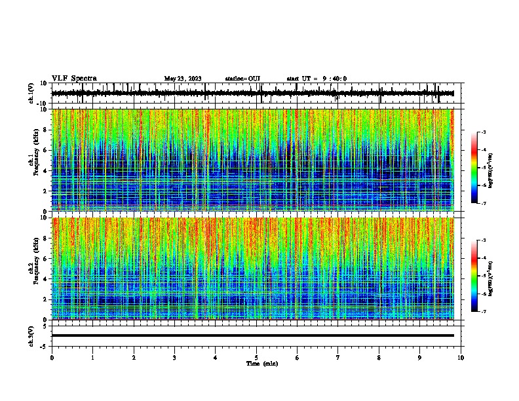Image resolution: width=519 pixels, height=401 pixels.
Task: Click tick label "9" on the time axis
Action: [x=419, y=358]
